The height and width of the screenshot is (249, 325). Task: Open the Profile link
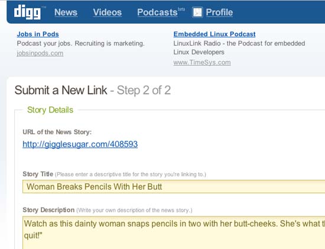pos(219,12)
